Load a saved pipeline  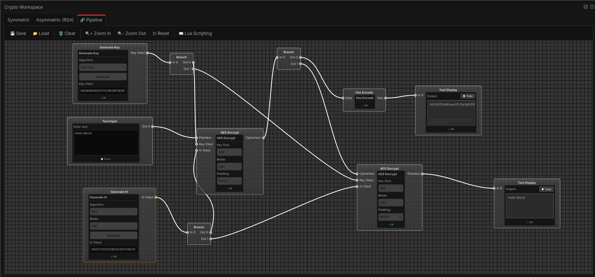point(41,33)
